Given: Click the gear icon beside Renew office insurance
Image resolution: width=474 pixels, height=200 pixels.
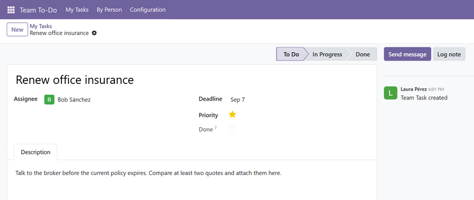Looking at the screenshot, I should tap(94, 33).
